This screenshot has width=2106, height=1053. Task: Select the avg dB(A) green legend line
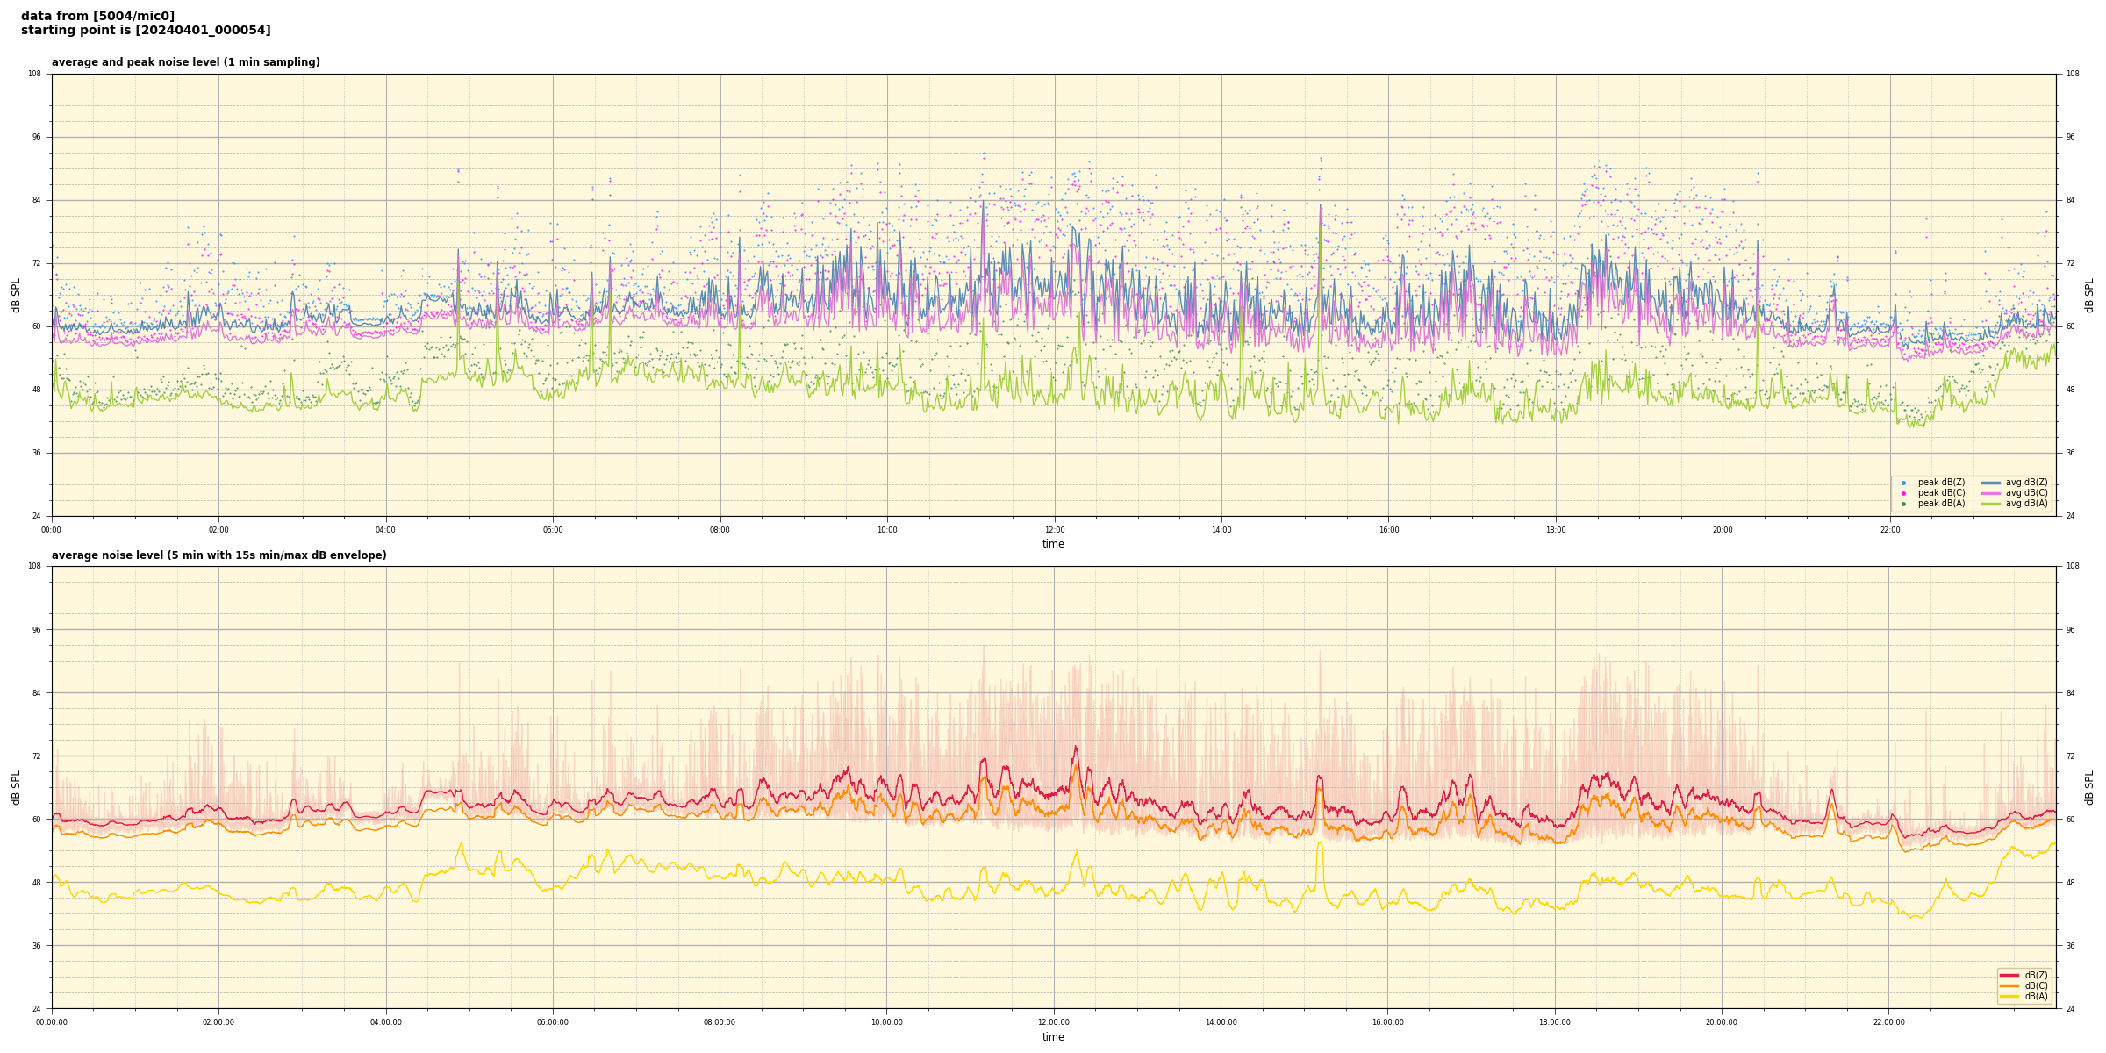(x=1991, y=504)
